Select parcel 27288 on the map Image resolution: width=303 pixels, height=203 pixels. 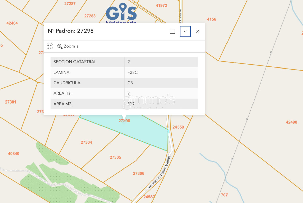(90, 16)
